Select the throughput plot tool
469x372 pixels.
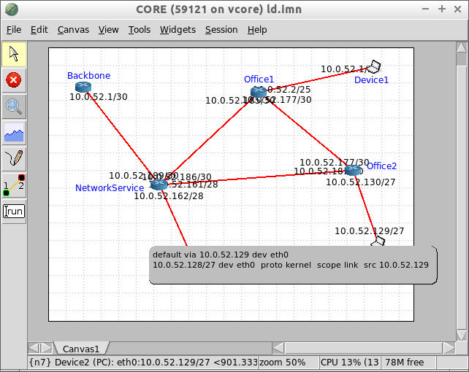coord(14,133)
